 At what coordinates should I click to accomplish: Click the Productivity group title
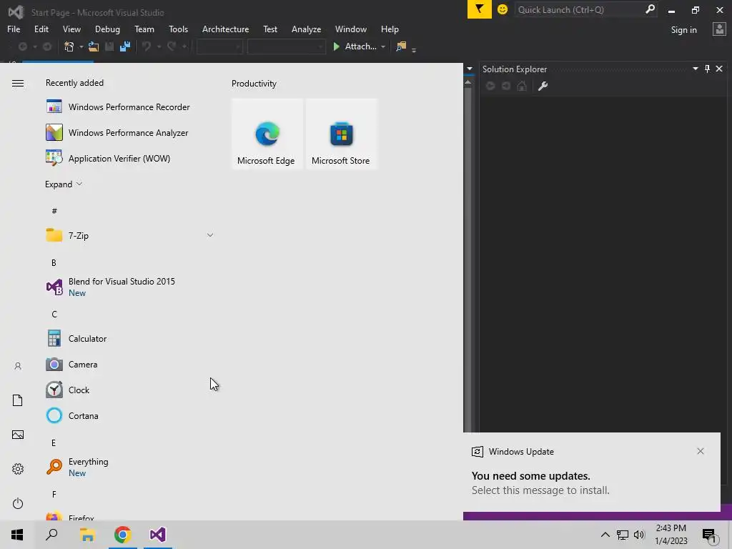tap(254, 84)
